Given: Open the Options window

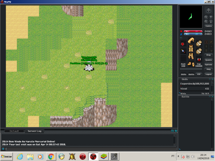Looking at the screenshot, I should [x=208, y=65].
